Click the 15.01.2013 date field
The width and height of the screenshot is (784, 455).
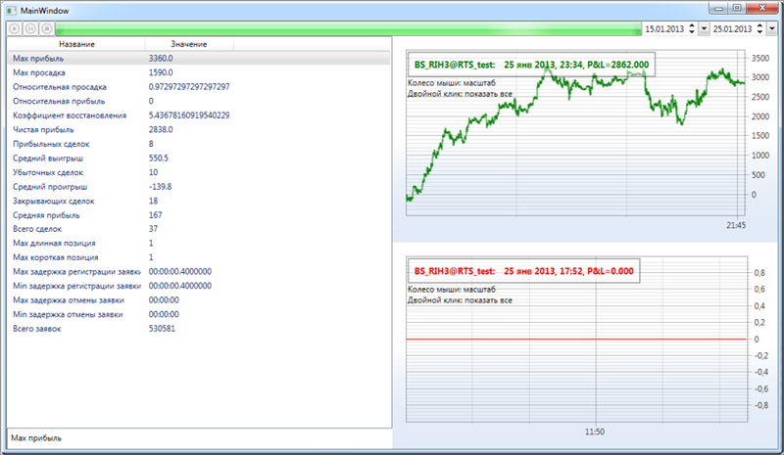click(x=665, y=29)
